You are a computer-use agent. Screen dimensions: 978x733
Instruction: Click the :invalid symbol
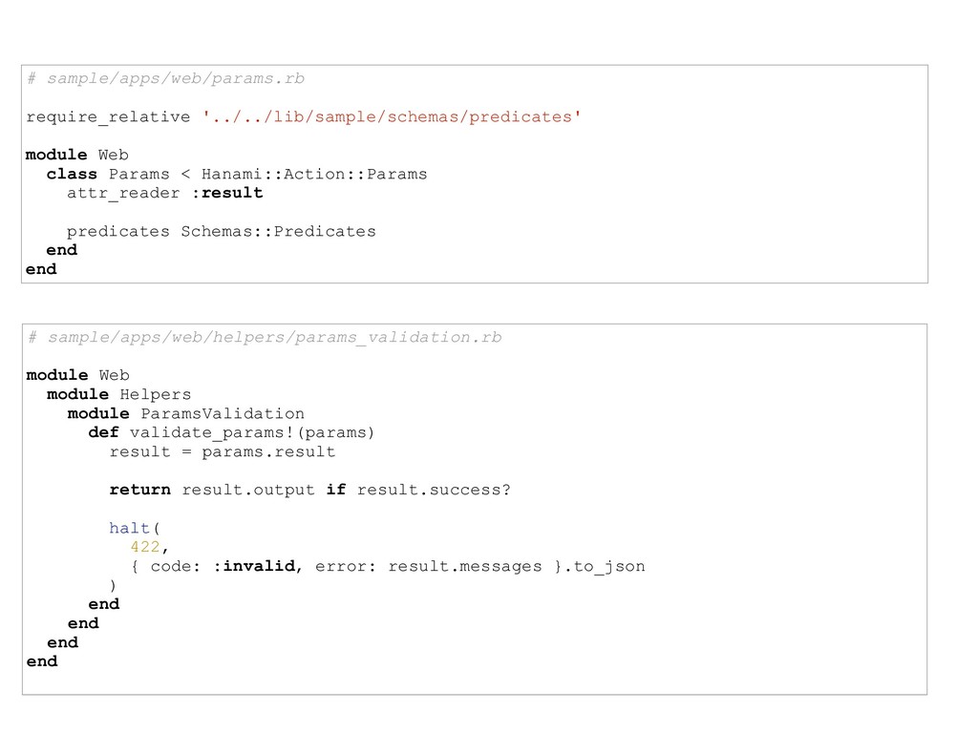(254, 566)
